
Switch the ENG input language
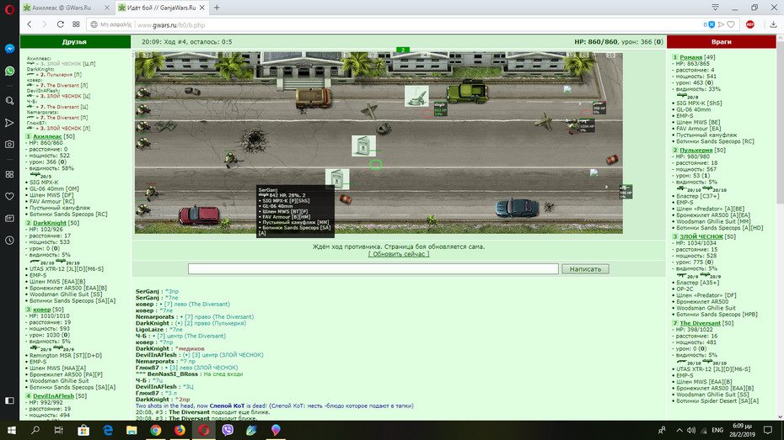pyautogui.click(x=717, y=430)
